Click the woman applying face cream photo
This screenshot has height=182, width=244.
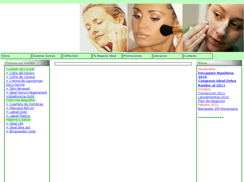(213, 28)
